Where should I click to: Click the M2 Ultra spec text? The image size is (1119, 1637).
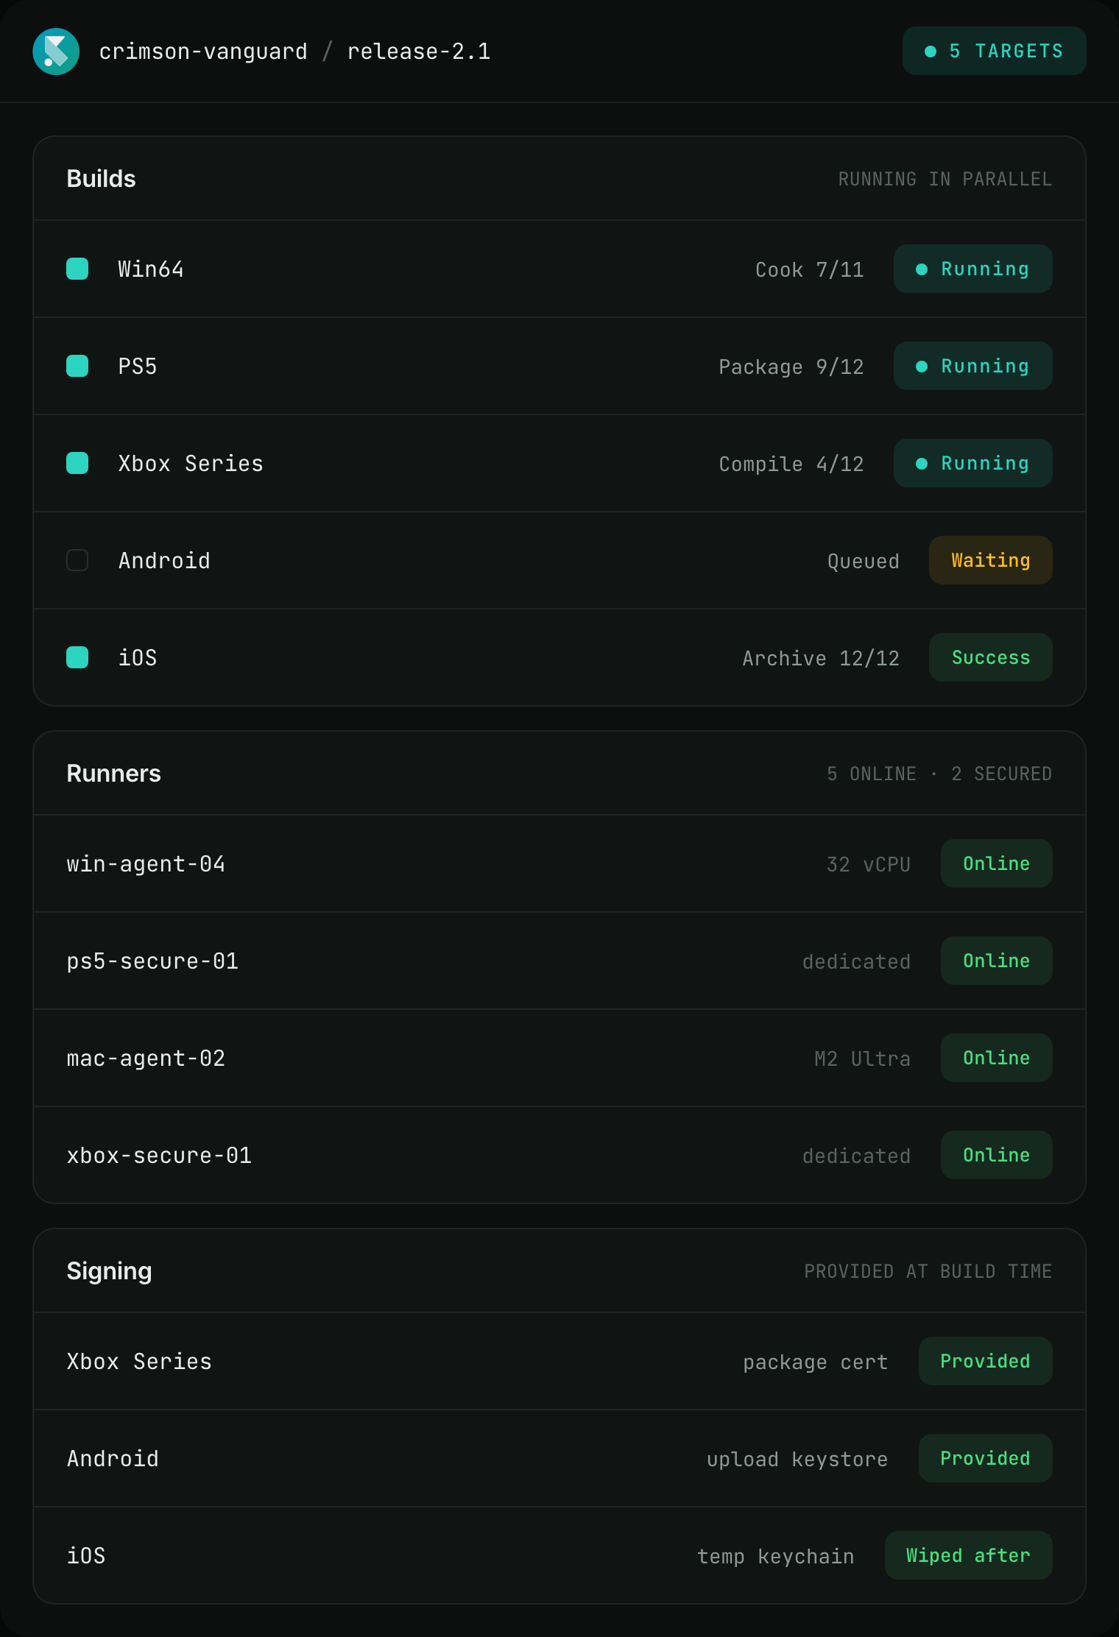(x=862, y=1058)
